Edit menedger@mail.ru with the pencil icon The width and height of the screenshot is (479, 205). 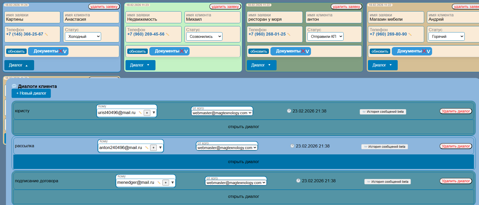pyautogui.click(x=159, y=183)
